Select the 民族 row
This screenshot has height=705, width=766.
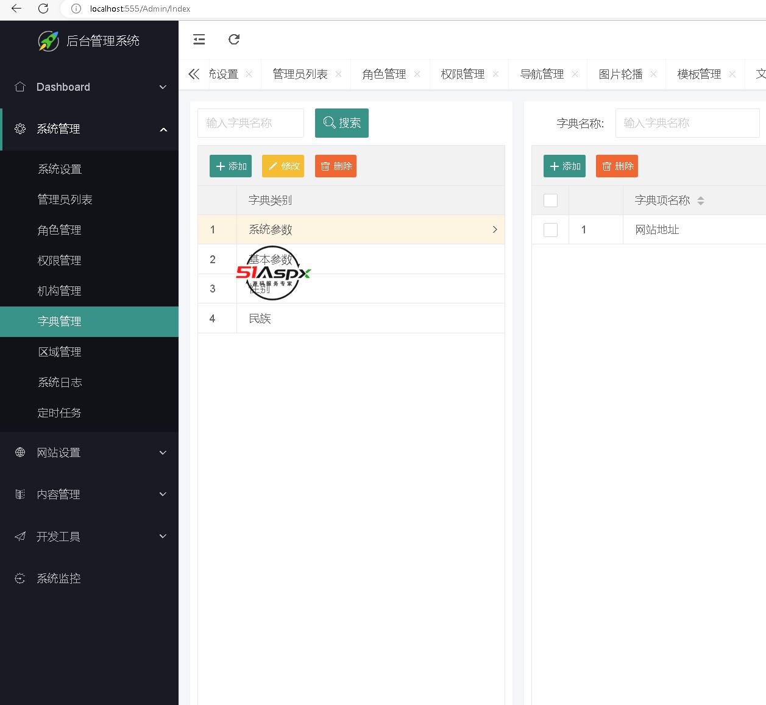coord(351,318)
